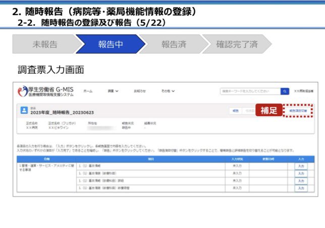Screen dimensions: 325x228
Task: Click 入力 button in the last table row
Action: tap(301, 188)
